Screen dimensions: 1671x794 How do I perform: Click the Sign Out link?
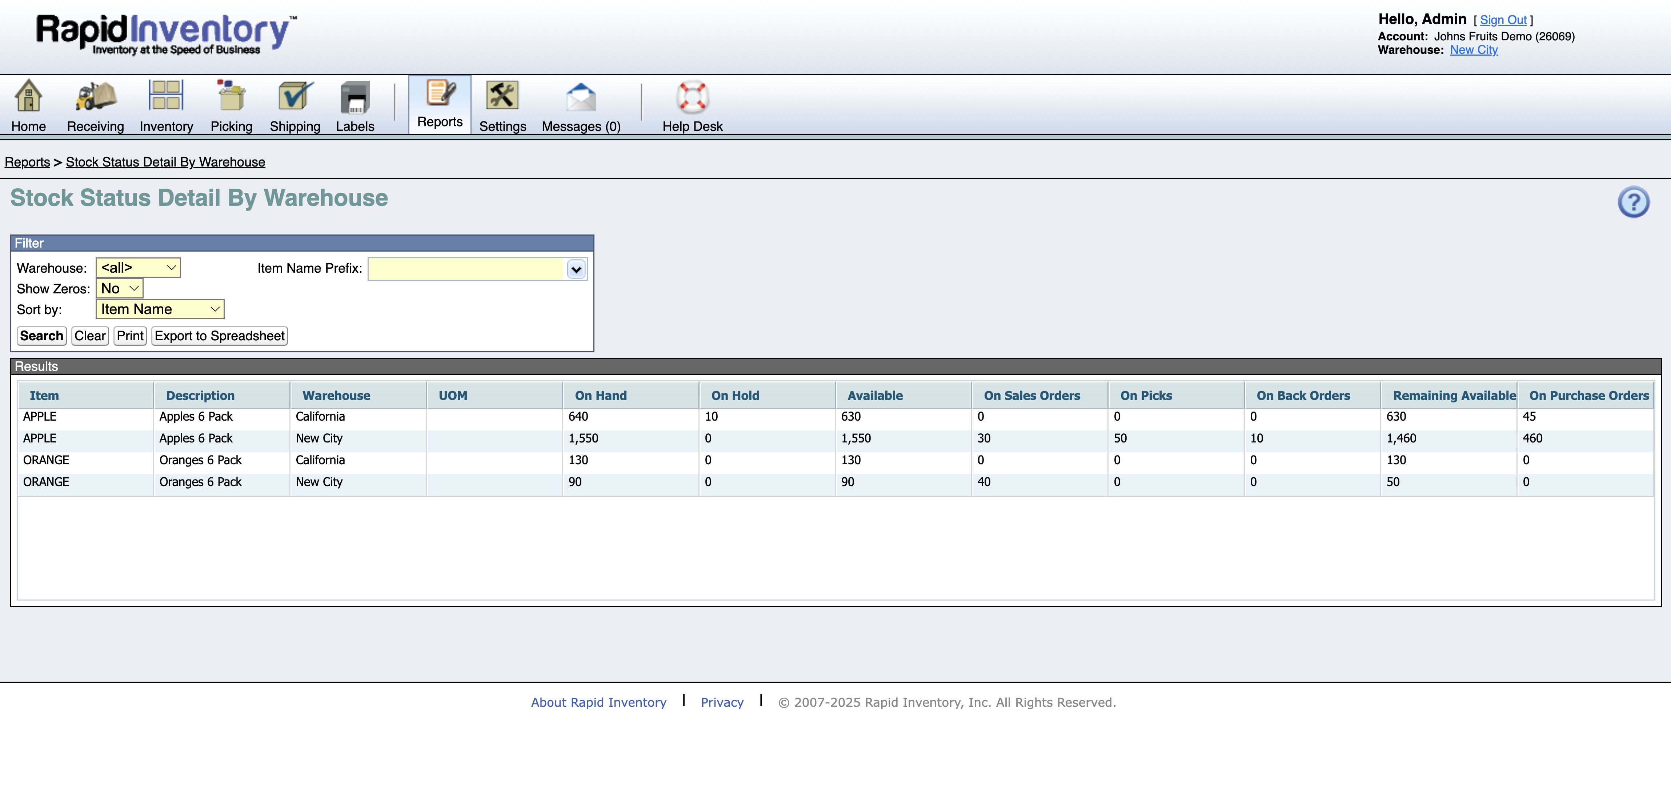click(x=1502, y=20)
